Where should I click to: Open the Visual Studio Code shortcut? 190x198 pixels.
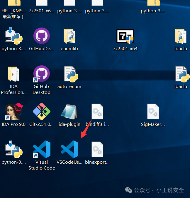[x=42, y=149]
